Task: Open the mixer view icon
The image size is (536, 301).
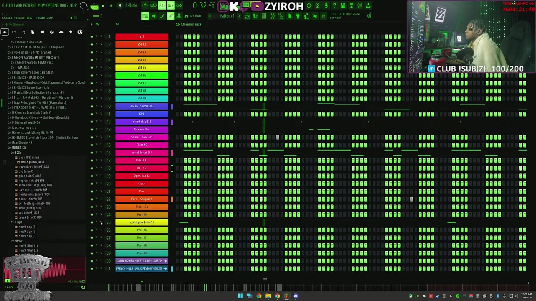Action: (273, 16)
